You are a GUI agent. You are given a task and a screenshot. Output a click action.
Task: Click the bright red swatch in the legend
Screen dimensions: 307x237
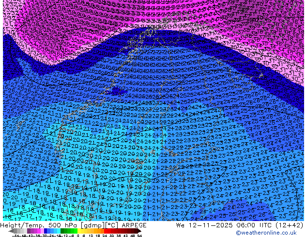coord(106,231)
